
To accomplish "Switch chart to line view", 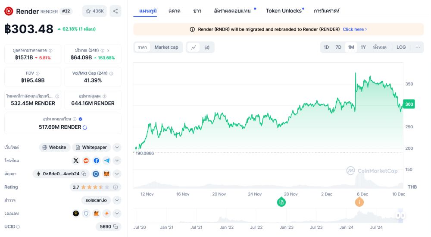I will [194, 47].
